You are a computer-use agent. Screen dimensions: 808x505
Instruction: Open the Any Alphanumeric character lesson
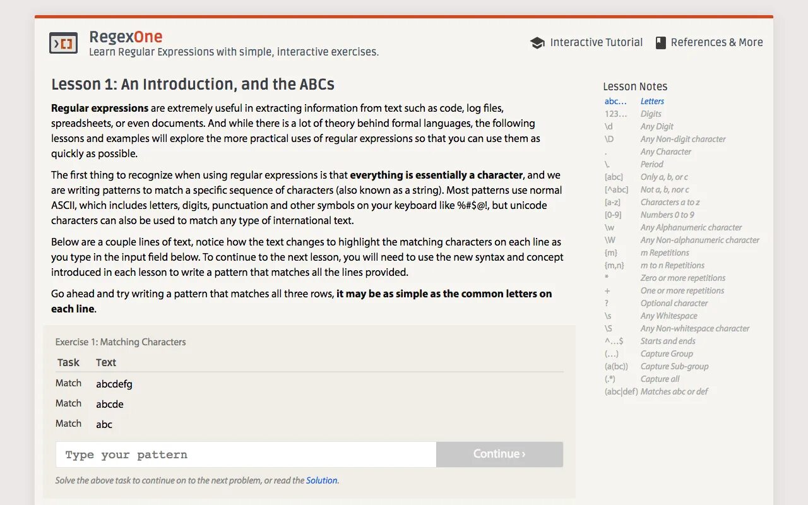[691, 227]
